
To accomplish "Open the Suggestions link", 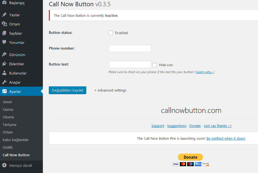I will pyautogui.click(x=177, y=126).
